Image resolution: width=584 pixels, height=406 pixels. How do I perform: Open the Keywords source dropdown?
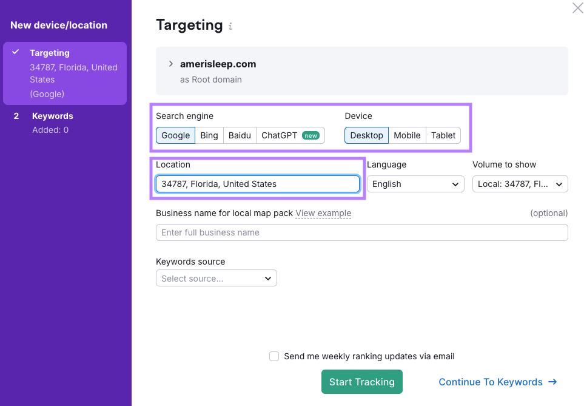click(216, 278)
